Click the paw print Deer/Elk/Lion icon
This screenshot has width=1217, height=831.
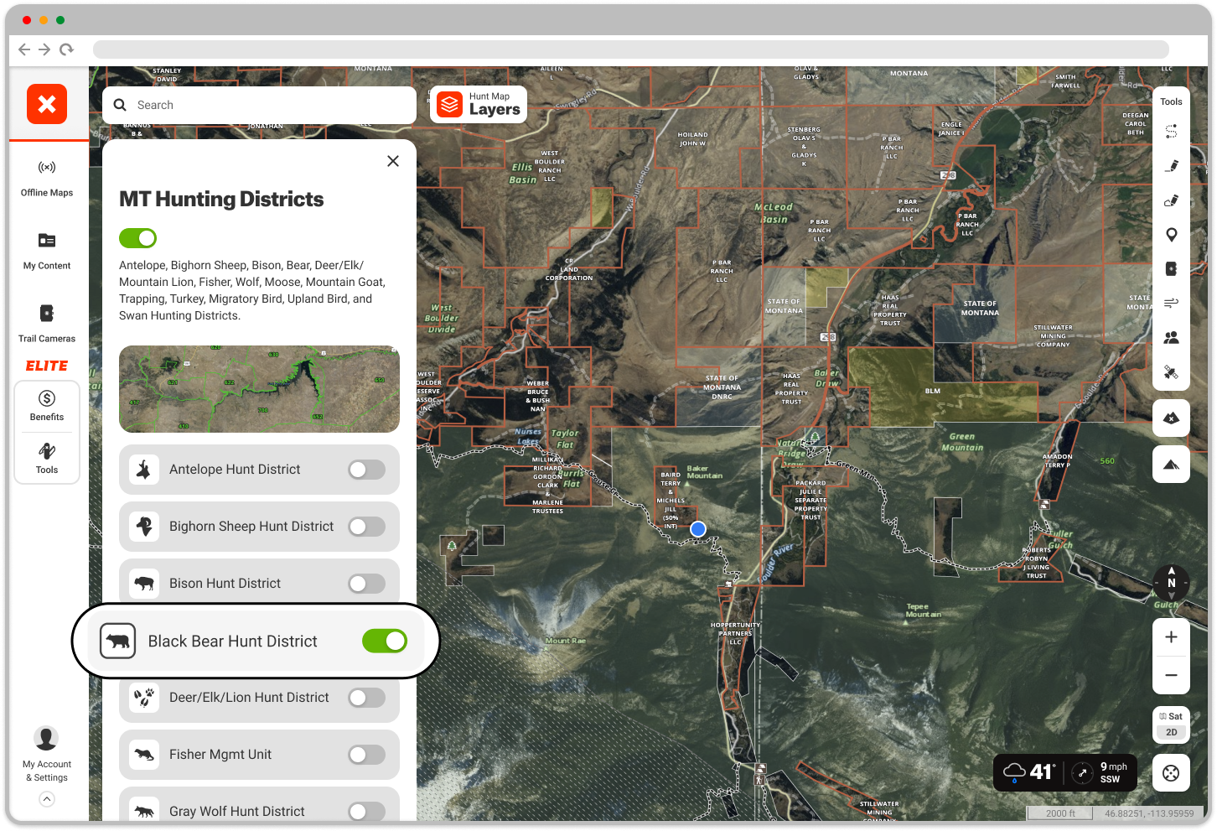[x=144, y=698]
